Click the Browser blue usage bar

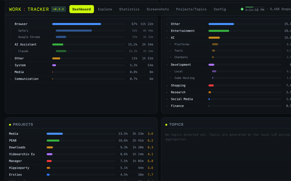pyautogui.click(x=77, y=24)
